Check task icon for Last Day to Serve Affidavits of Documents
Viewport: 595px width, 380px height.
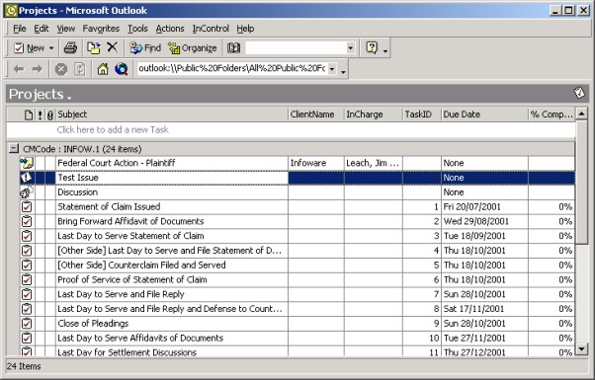(27, 338)
